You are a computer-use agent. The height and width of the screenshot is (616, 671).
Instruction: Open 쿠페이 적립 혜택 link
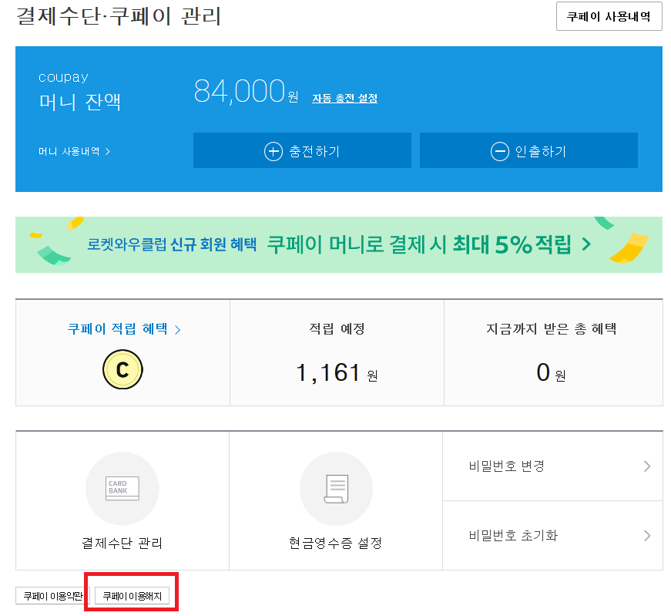pos(124,329)
